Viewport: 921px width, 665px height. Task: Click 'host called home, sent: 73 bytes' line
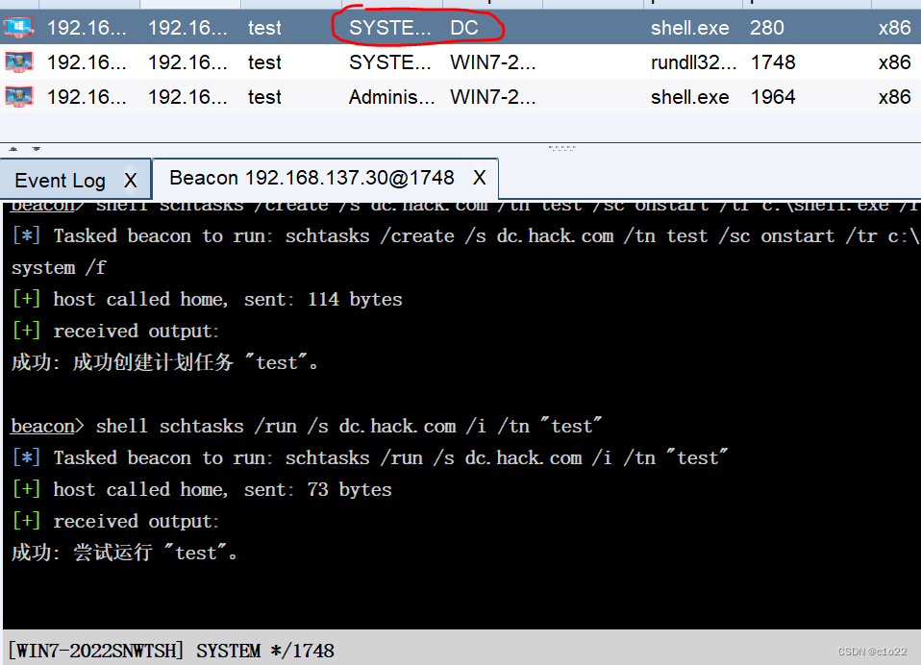tap(202, 489)
